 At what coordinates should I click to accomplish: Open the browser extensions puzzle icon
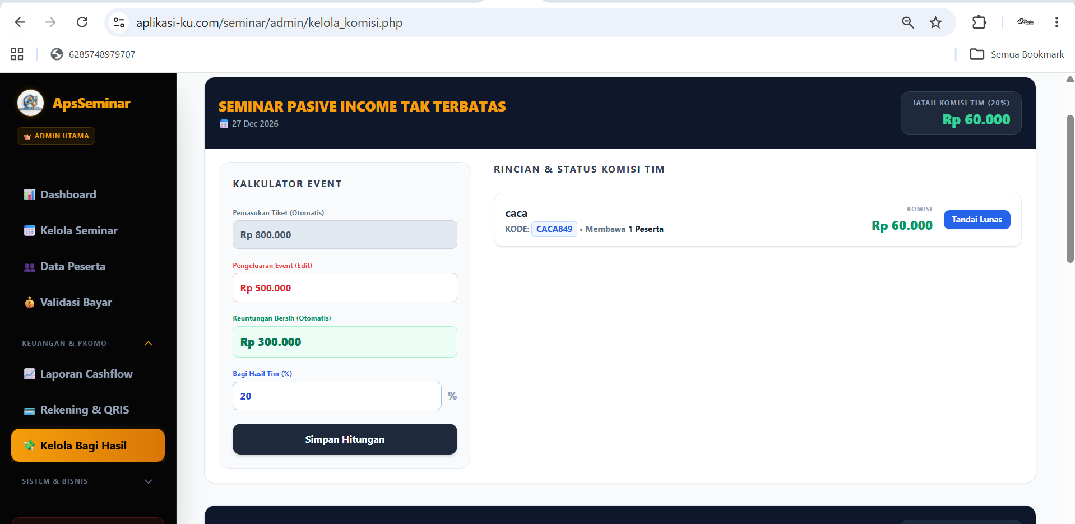tap(979, 22)
